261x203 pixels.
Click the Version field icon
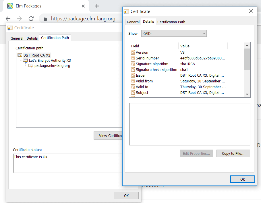pyautogui.click(x=133, y=53)
